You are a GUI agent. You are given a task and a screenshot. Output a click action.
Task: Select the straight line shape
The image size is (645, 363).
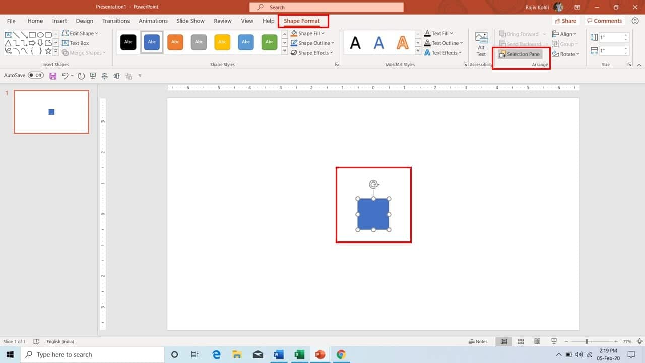pyautogui.click(x=16, y=34)
